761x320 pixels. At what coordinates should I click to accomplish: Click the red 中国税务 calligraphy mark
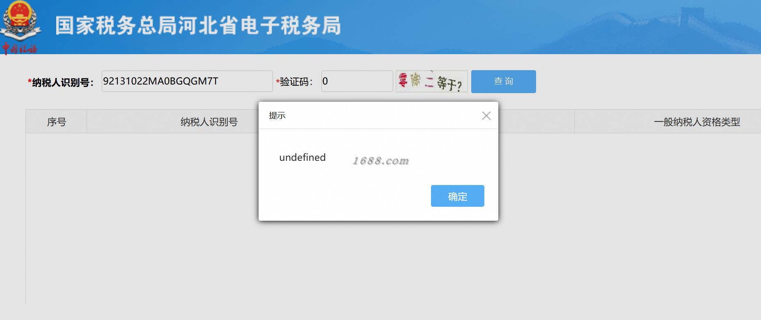click(19, 48)
